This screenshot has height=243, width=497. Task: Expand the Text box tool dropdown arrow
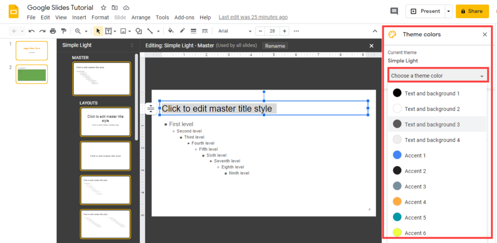pyautogui.click(x=115, y=31)
